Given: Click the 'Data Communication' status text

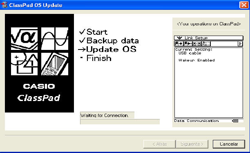Looking at the screenshot, I should (196, 121).
